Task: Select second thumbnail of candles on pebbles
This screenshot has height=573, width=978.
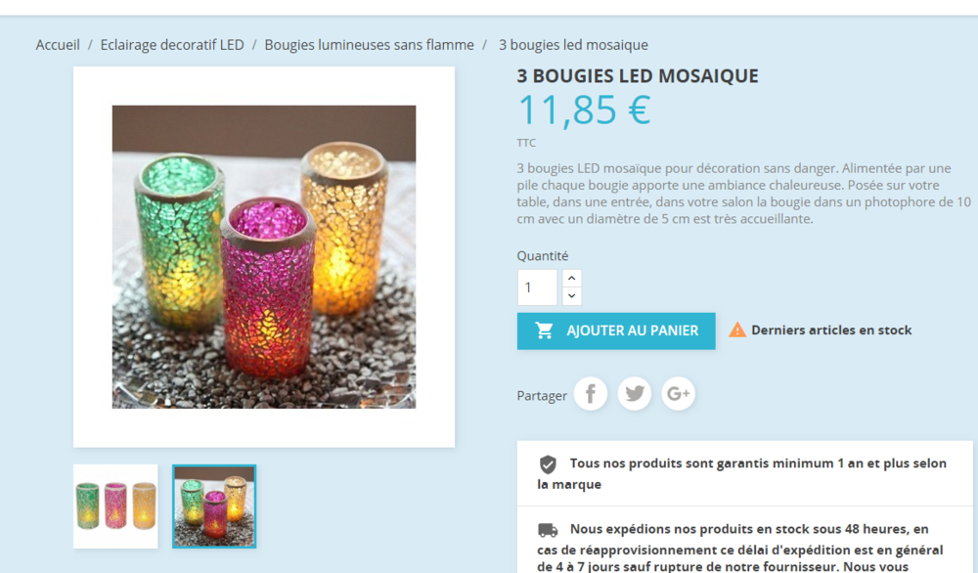Action: [214, 507]
